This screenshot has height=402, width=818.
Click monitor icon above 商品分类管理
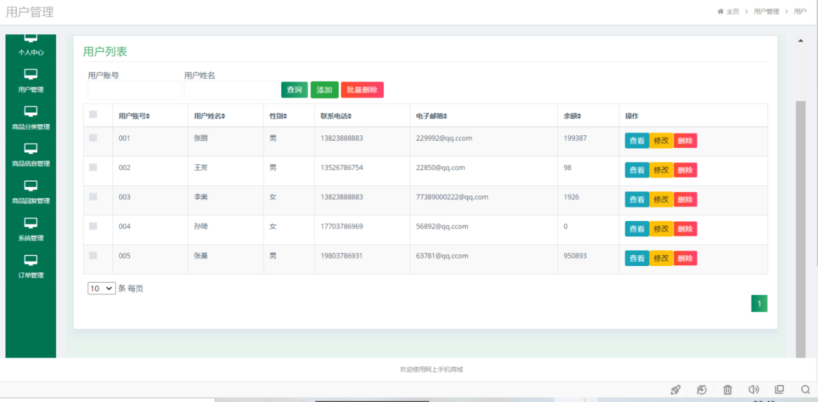(31, 111)
